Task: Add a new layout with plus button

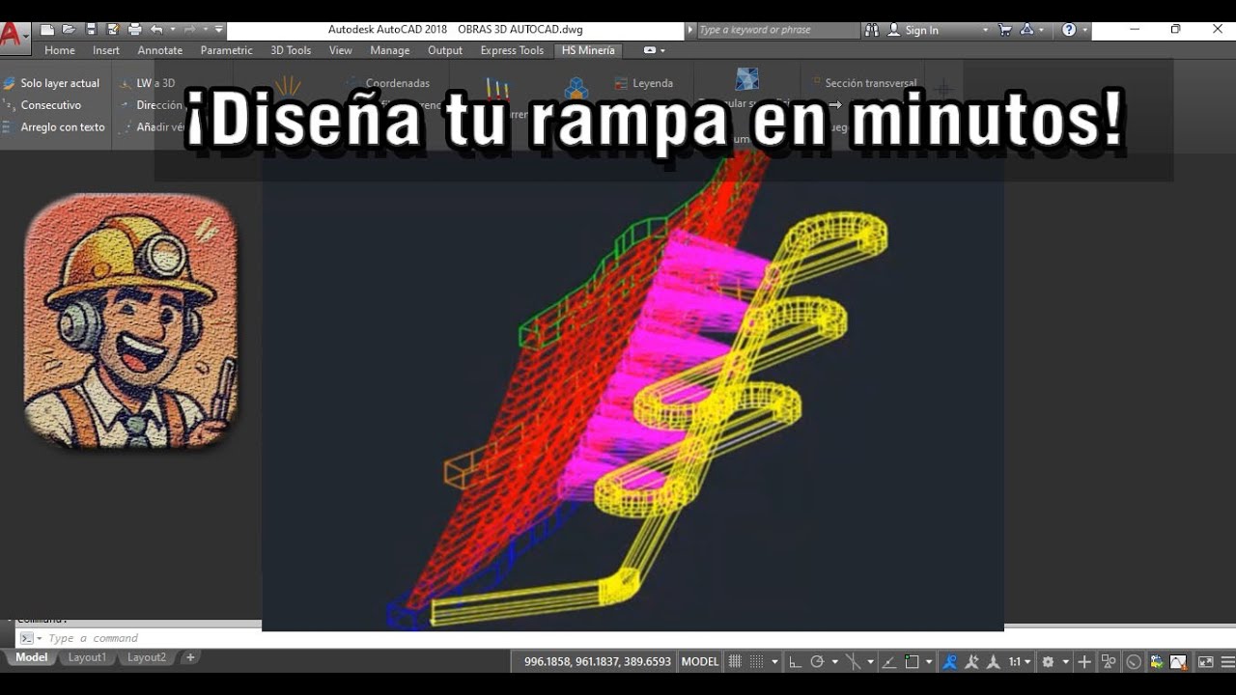Action: tap(190, 657)
